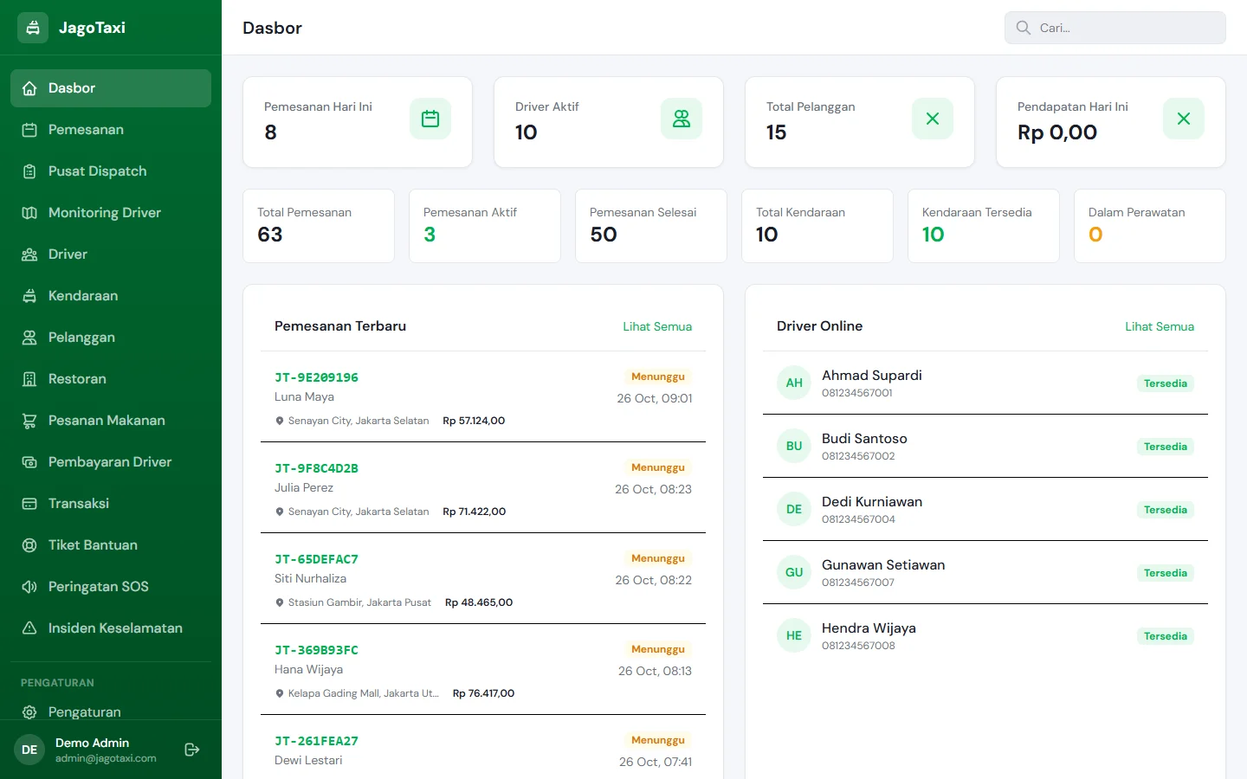Click the Dasbor home icon in sidebar
The image size is (1247, 779).
(x=29, y=88)
